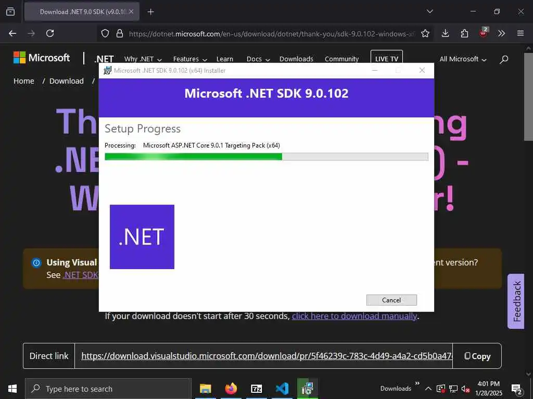Open the Microsoft logo home link
Image resolution: width=533 pixels, height=399 pixels.
click(x=42, y=58)
